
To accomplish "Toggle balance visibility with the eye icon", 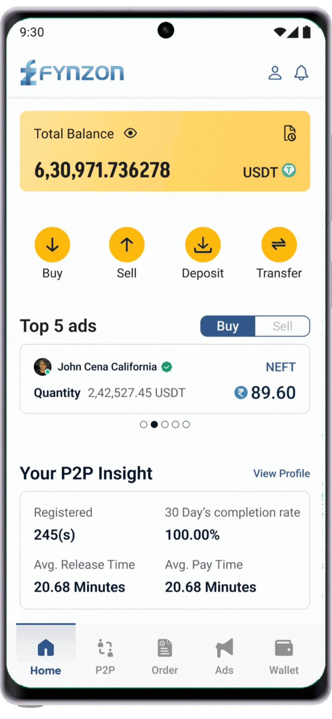I will click(130, 134).
